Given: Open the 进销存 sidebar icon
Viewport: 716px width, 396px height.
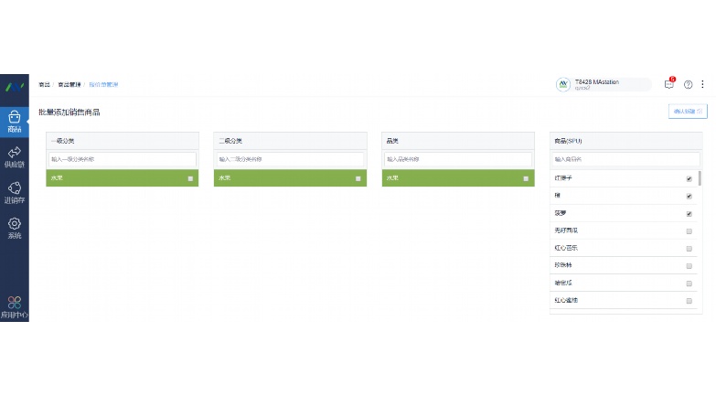Looking at the screenshot, I should tap(14, 193).
